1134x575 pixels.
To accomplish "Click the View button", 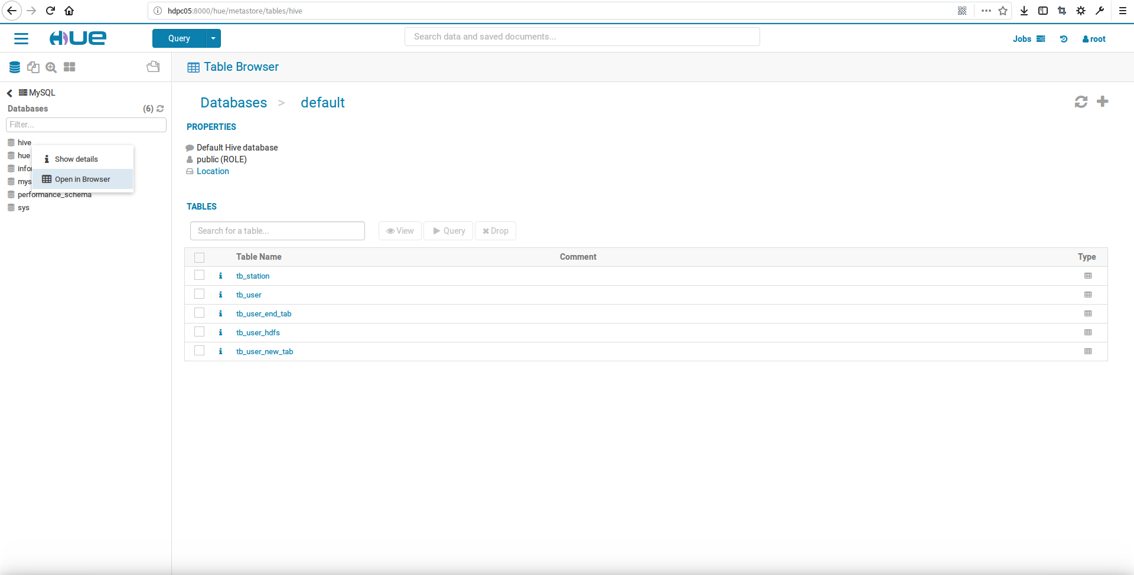I will [x=400, y=231].
